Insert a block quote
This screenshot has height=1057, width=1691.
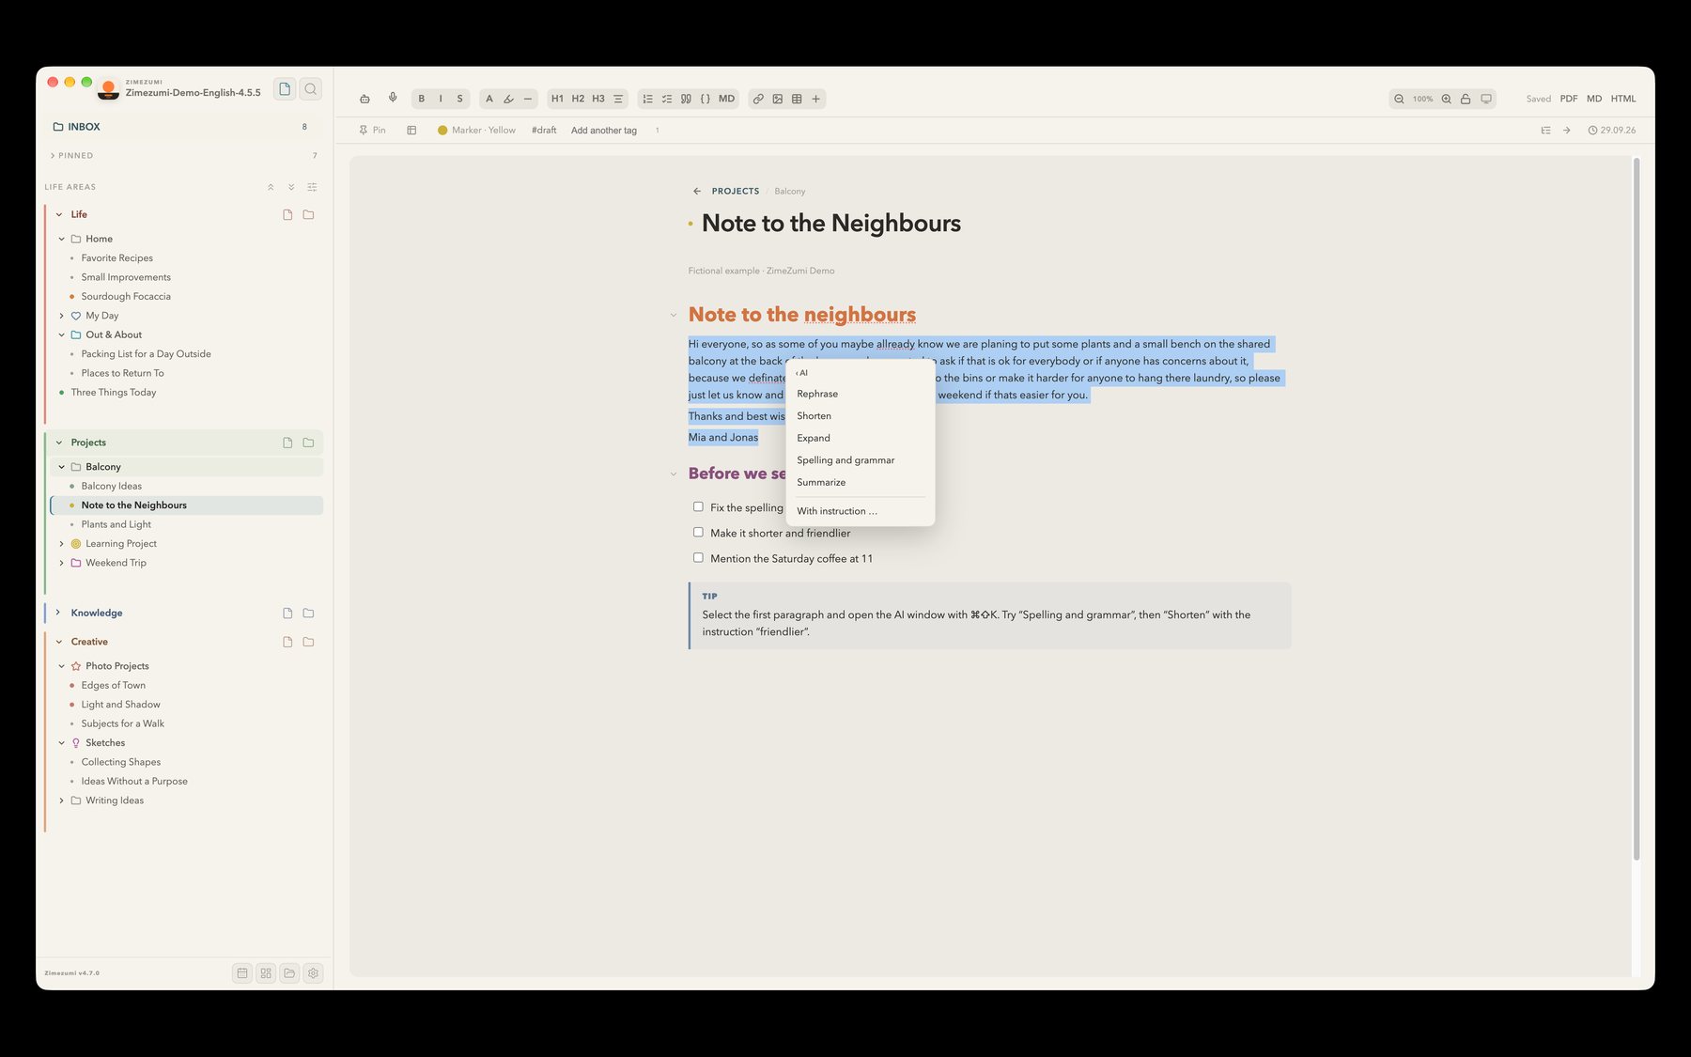pos(686,99)
